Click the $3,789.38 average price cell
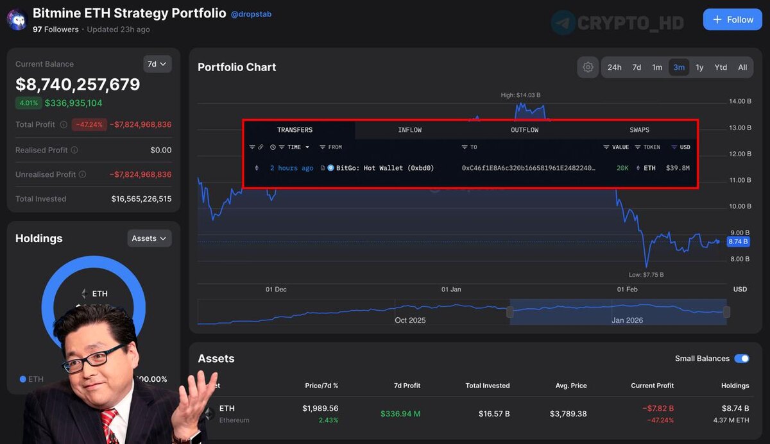Screen dimensions: 770x444 click(568, 414)
